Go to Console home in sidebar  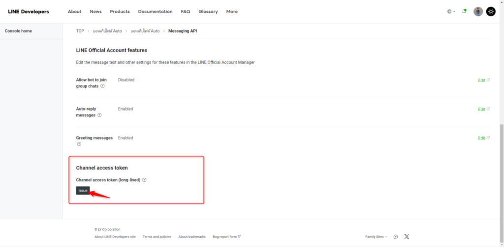[18, 31]
